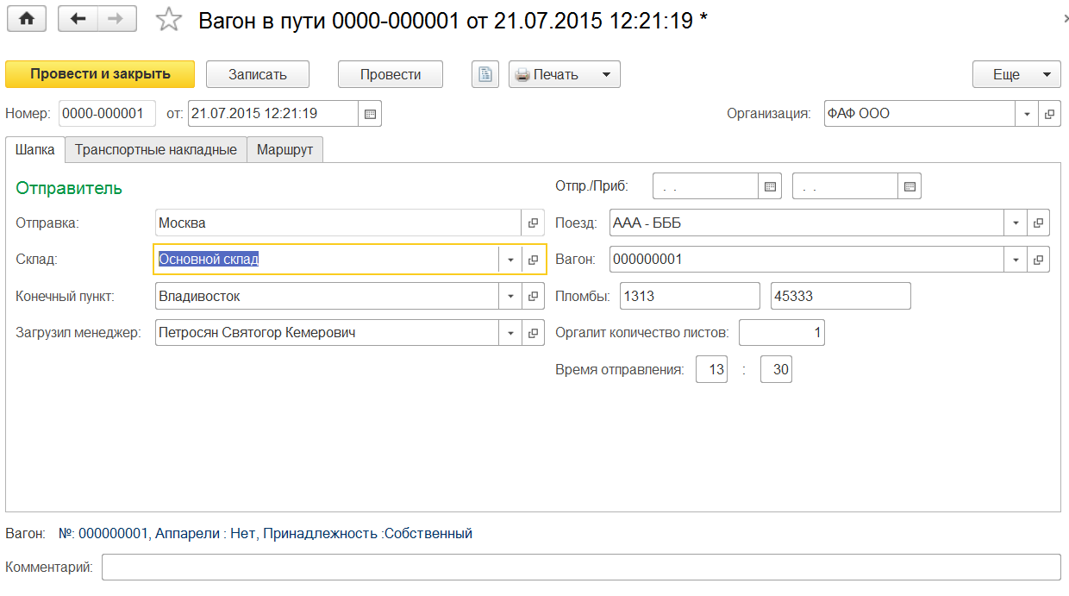Open the document report icon
1069x596 pixels.
(x=485, y=74)
